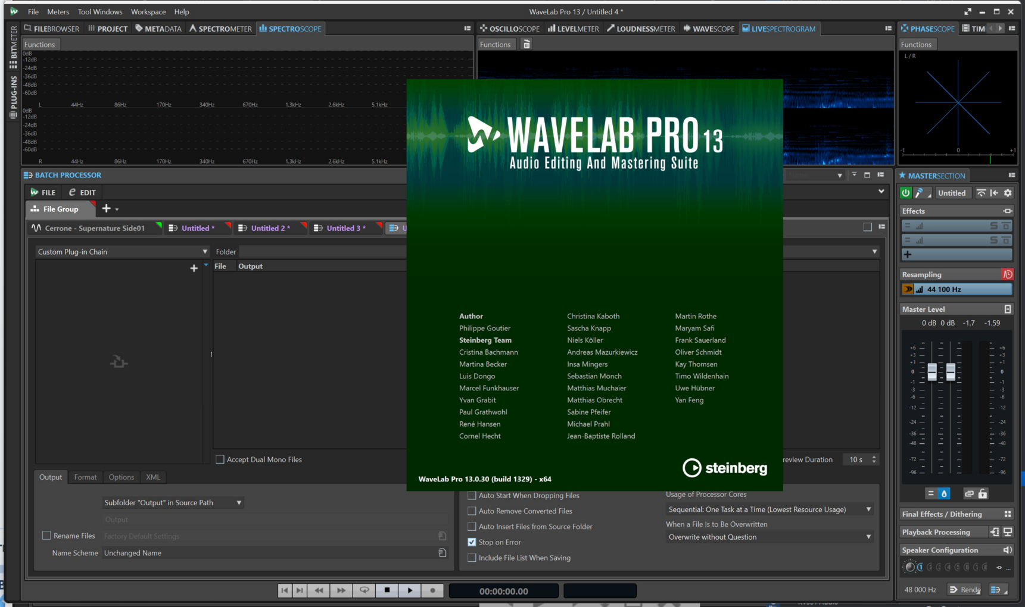
Task: Open Master Section settings gear
Action: (1008, 193)
